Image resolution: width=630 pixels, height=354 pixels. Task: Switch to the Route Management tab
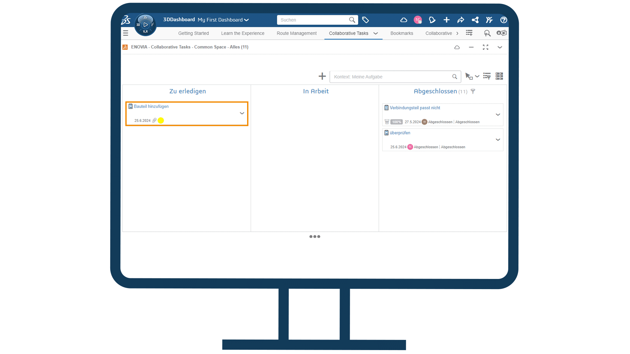tap(296, 33)
